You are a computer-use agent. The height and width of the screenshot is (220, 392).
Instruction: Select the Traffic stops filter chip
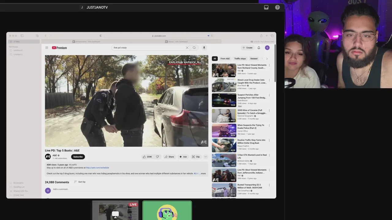coord(240,59)
